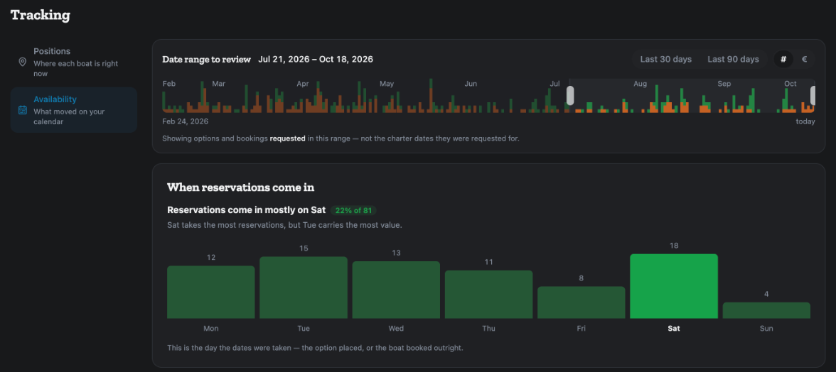
Task: Click the 22% of 81 badge
Action: (x=353, y=210)
